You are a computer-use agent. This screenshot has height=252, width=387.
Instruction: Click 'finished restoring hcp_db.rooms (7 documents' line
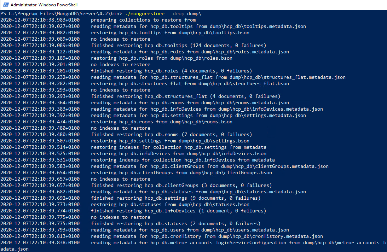pyautogui.click(x=171, y=134)
